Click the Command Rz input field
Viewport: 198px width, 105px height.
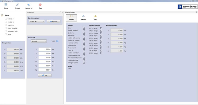click(44, 70)
